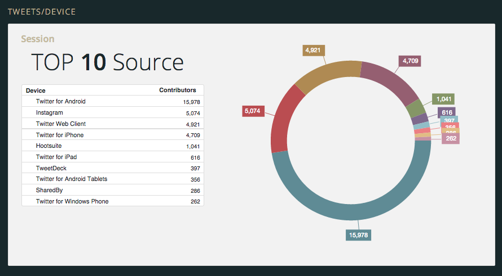Select the Twitter for iPhone row
Screen dimensions: 502x276
(113, 135)
